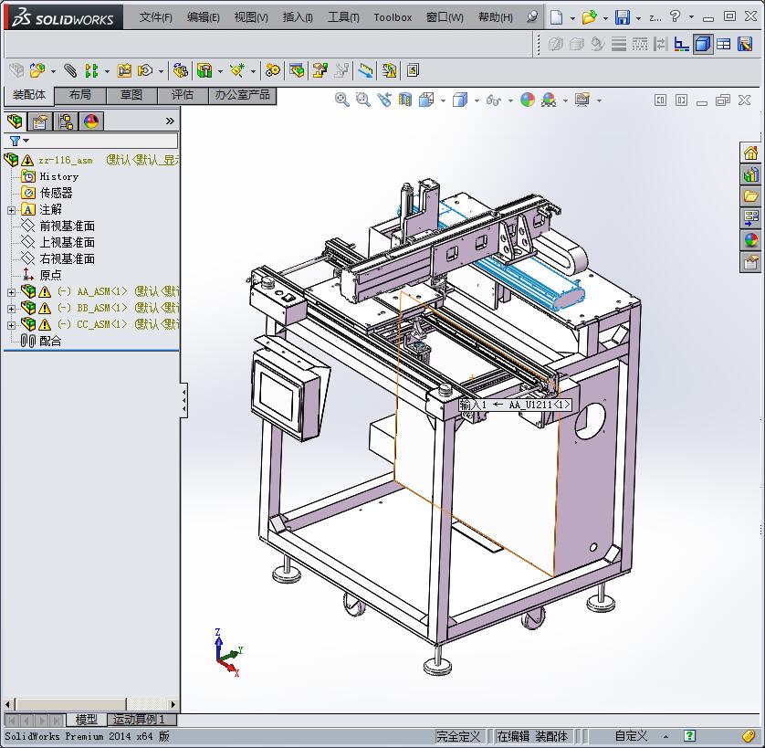Click the Insert Components icon

tap(37, 71)
